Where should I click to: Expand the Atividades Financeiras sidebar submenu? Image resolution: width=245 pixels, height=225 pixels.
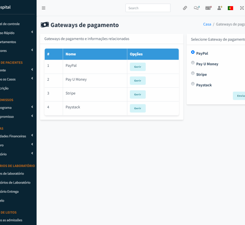(16, 136)
